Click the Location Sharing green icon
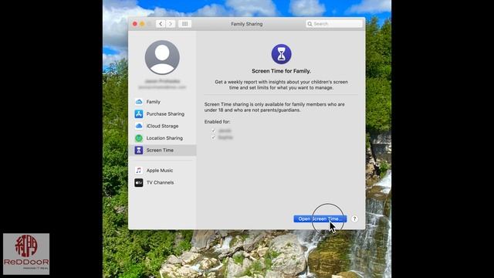 coord(139,138)
